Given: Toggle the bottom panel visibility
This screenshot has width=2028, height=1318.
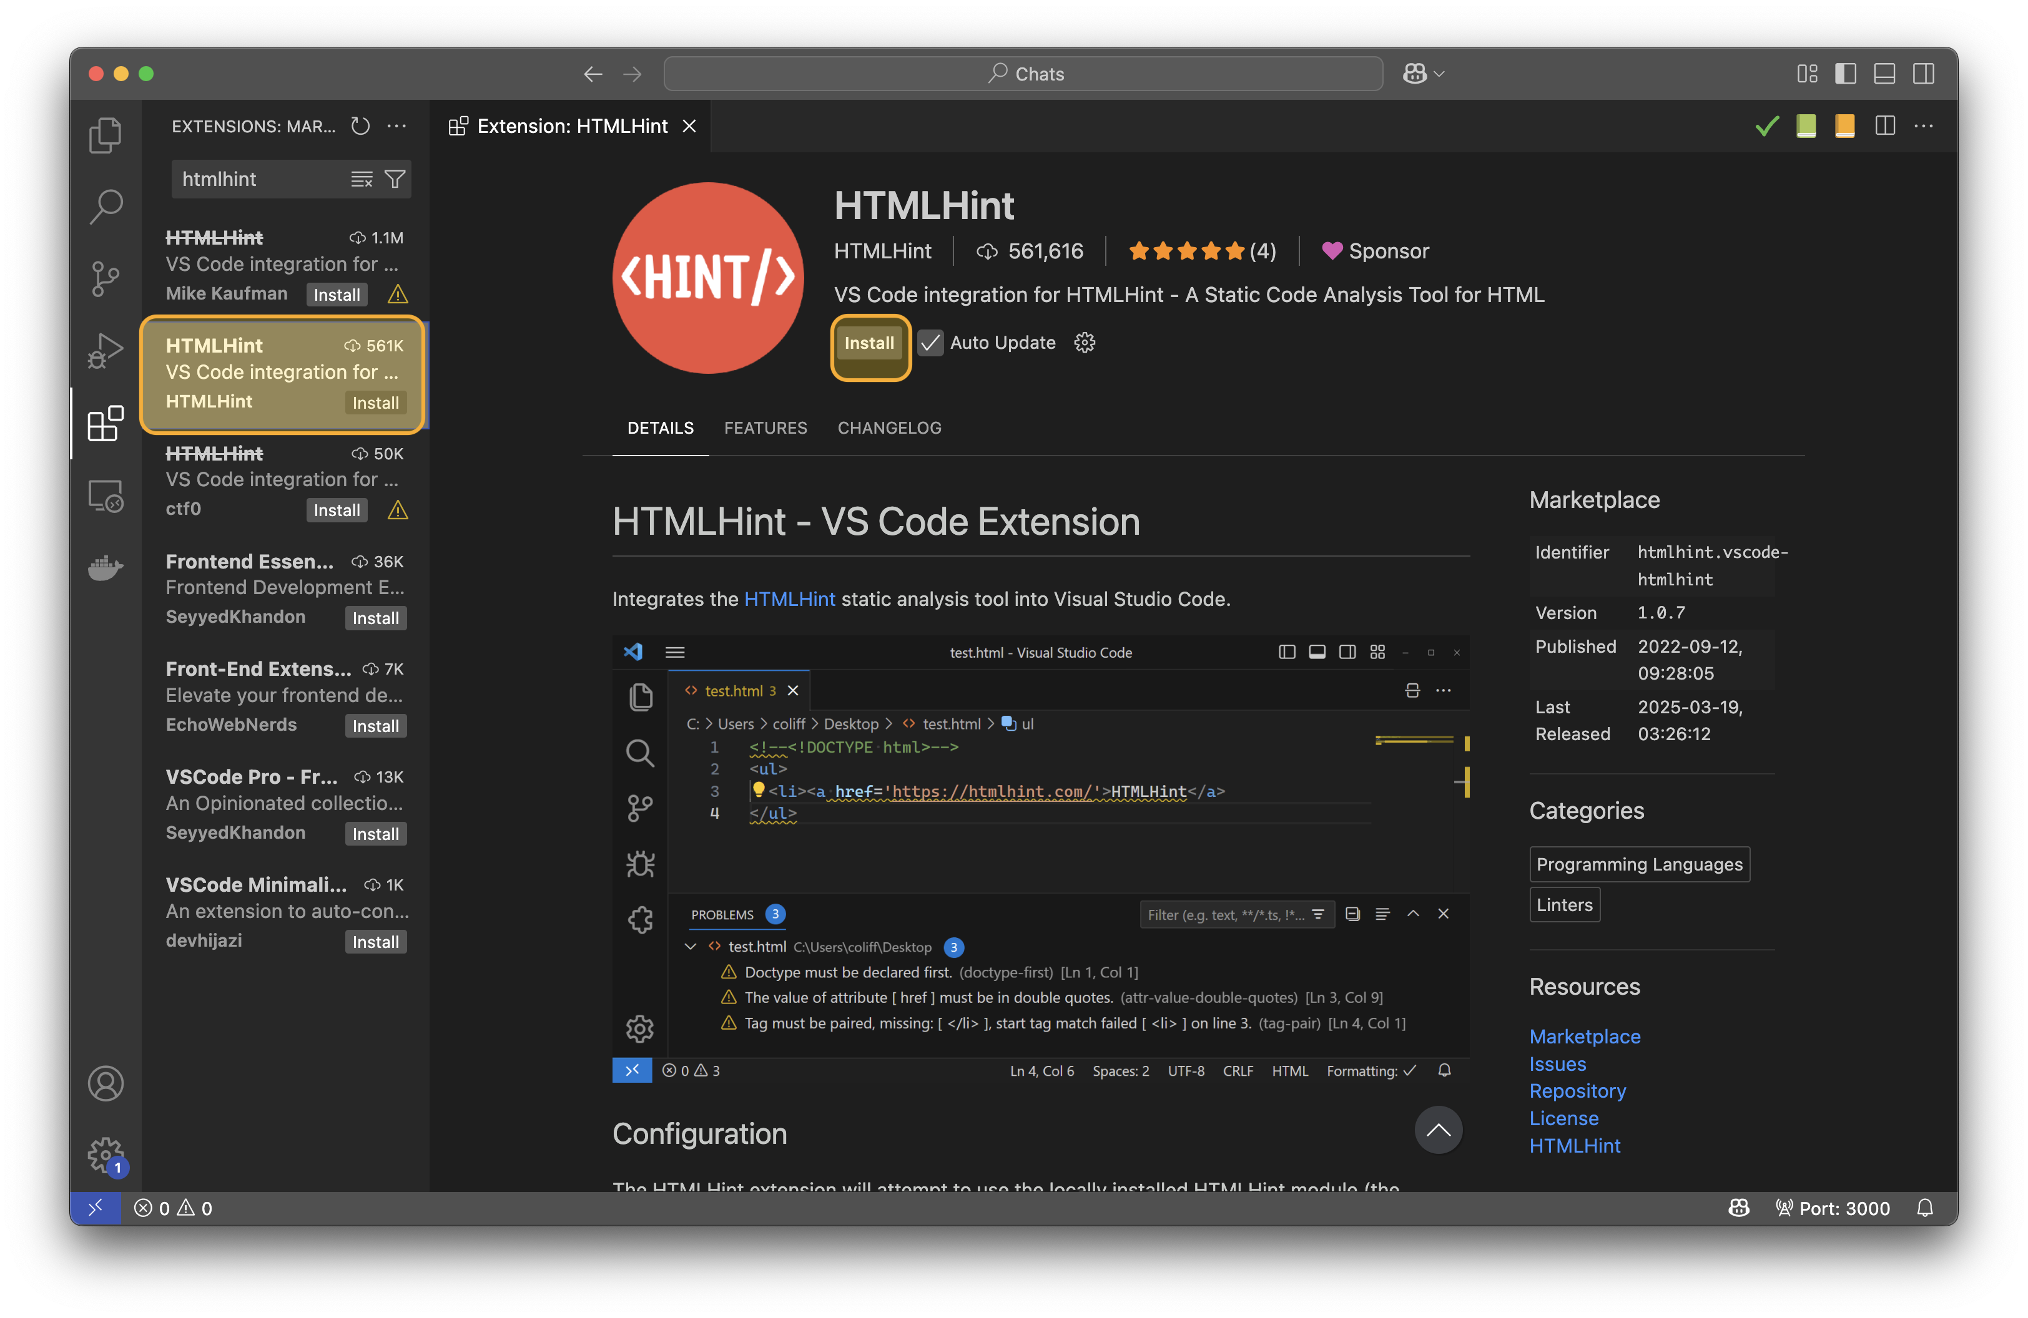Looking at the screenshot, I should click(1884, 74).
